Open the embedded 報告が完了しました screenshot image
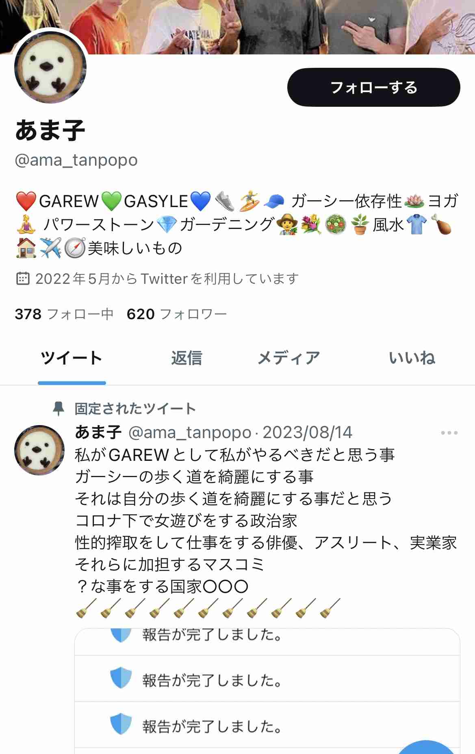Viewport: 475px width, 754px height. [x=267, y=691]
